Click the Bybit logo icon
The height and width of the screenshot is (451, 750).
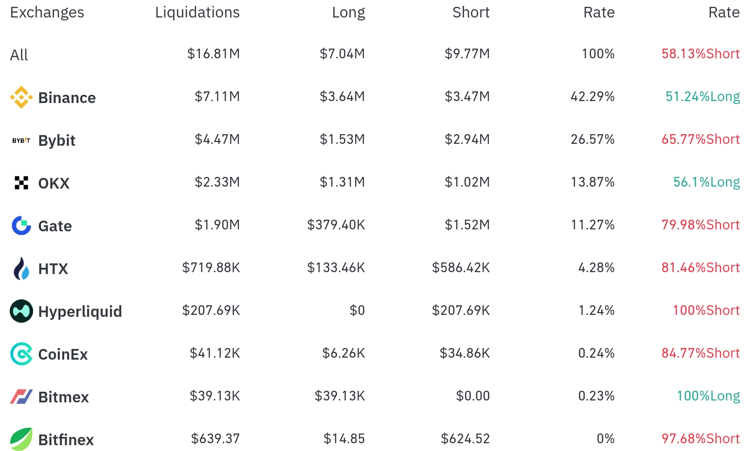21,140
